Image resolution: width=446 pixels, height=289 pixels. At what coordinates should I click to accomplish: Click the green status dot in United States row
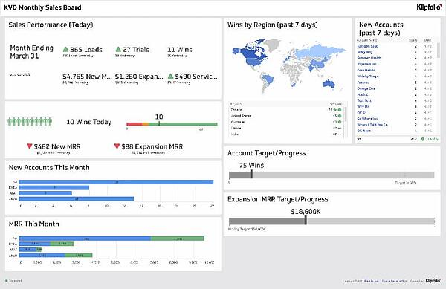[x=340, y=116]
